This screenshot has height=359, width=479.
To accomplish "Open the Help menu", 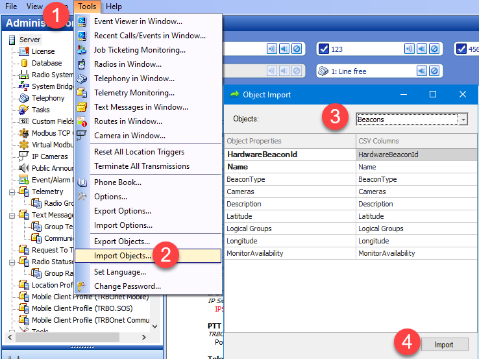I will point(114,6).
